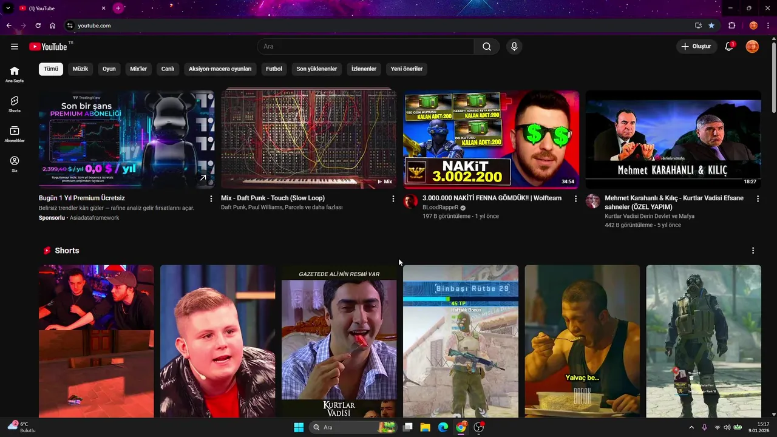Select the İzlenenler filter chip
This screenshot has width=777, height=437.
point(364,69)
